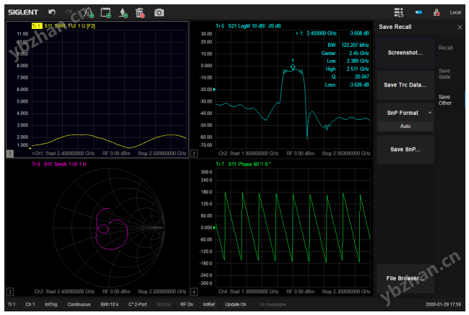Click the Screenshot... button
The height and width of the screenshot is (315, 469).
[405, 53]
